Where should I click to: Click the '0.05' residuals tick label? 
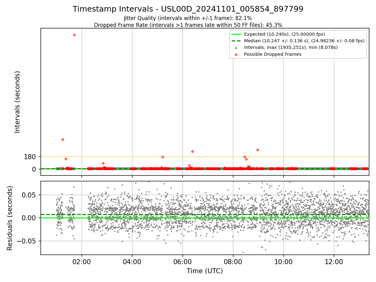point(30,195)
